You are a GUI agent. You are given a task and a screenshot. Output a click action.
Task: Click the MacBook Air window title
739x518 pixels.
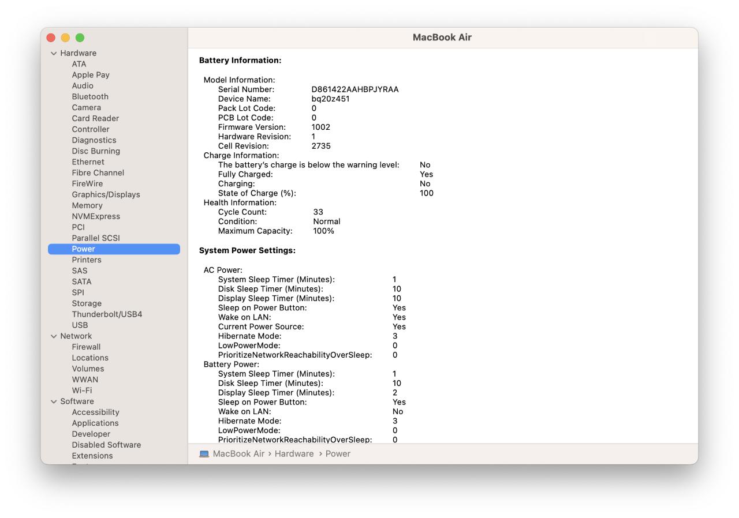[442, 37]
